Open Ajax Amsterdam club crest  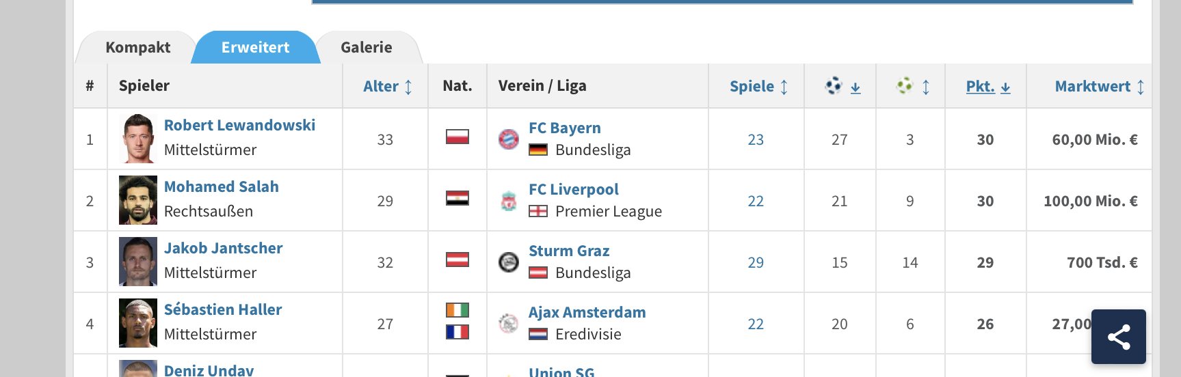click(x=508, y=324)
